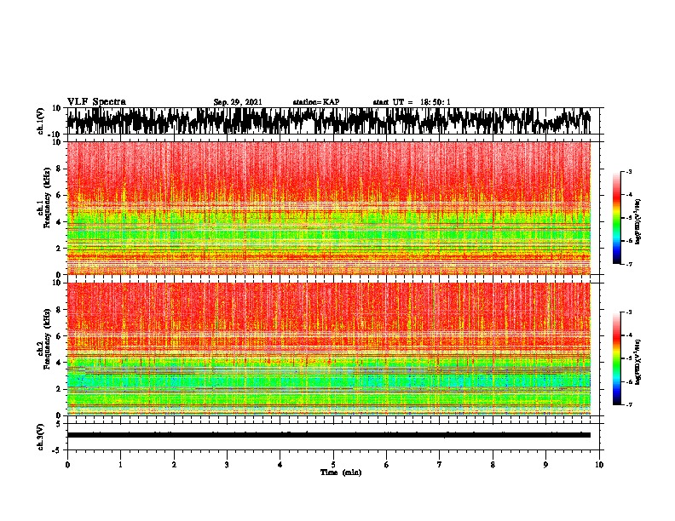Click time axis tick label '9'

[x=545, y=465]
